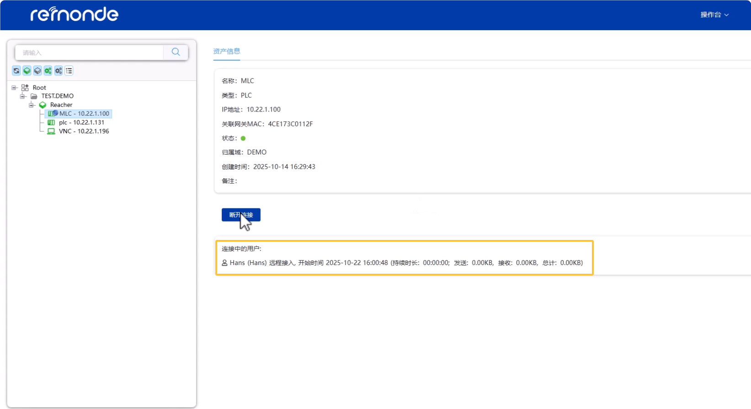Click the plc device icon in tree

(x=51, y=122)
